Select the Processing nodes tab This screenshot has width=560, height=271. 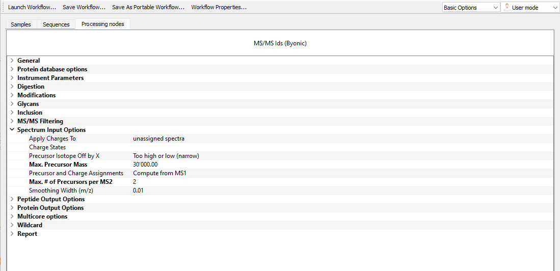point(103,24)
